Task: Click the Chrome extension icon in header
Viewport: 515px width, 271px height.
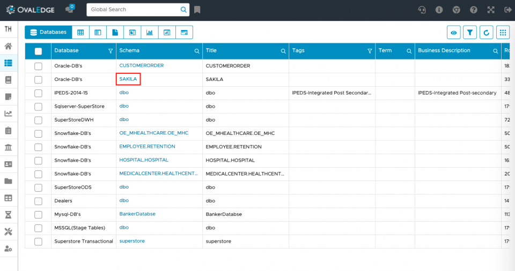Action: [456, 10]
